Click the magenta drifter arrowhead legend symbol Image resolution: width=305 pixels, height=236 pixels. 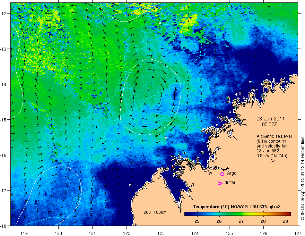pyautogui.click(x=220, y=183)
